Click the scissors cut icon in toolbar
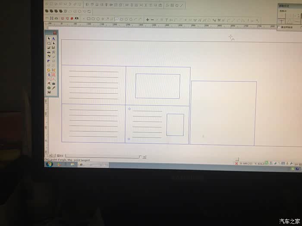 coord(195,20)
